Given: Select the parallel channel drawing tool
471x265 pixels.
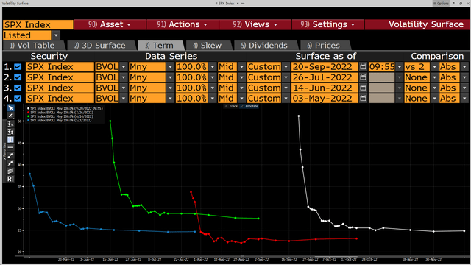Looking at the screenshot, I should [x=10, y=171].
